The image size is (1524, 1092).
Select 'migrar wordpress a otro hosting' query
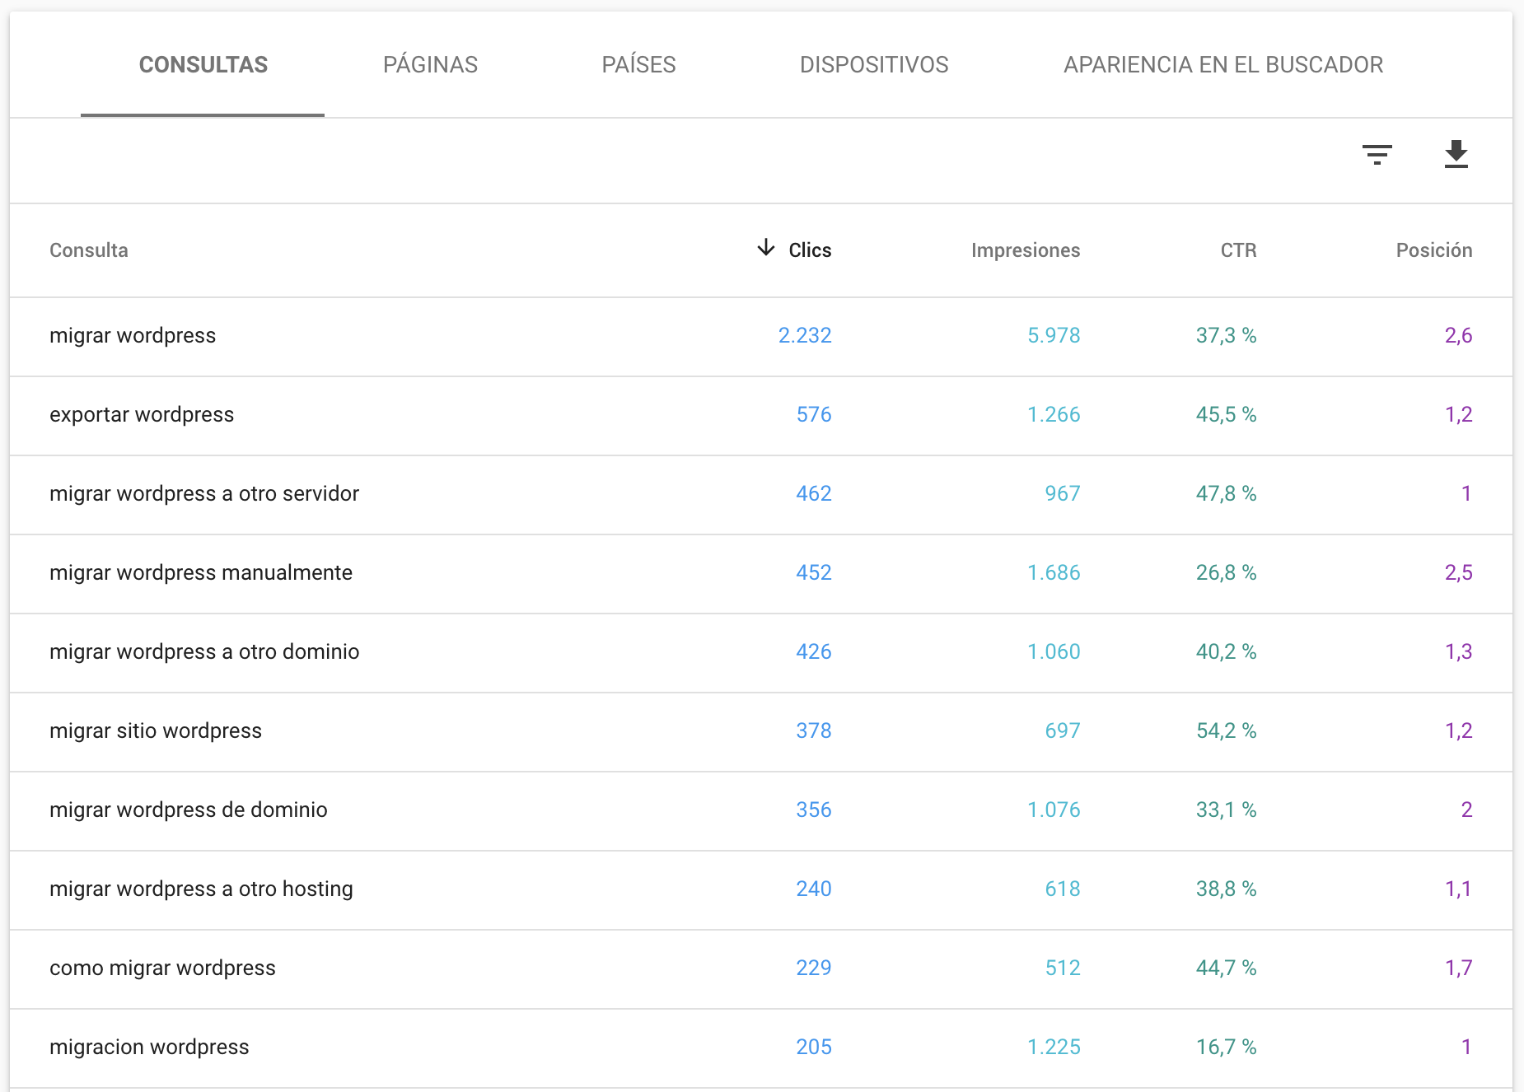coord(201,889)
